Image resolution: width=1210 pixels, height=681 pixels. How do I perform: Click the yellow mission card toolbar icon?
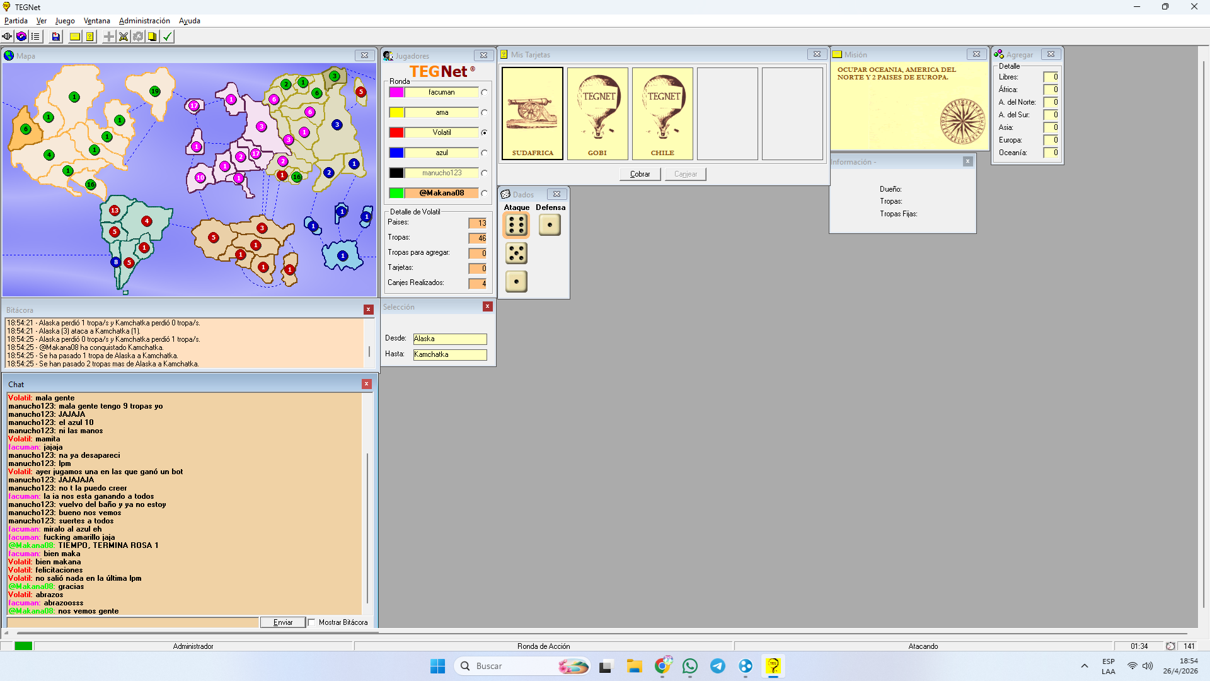[x=75, y=37]
